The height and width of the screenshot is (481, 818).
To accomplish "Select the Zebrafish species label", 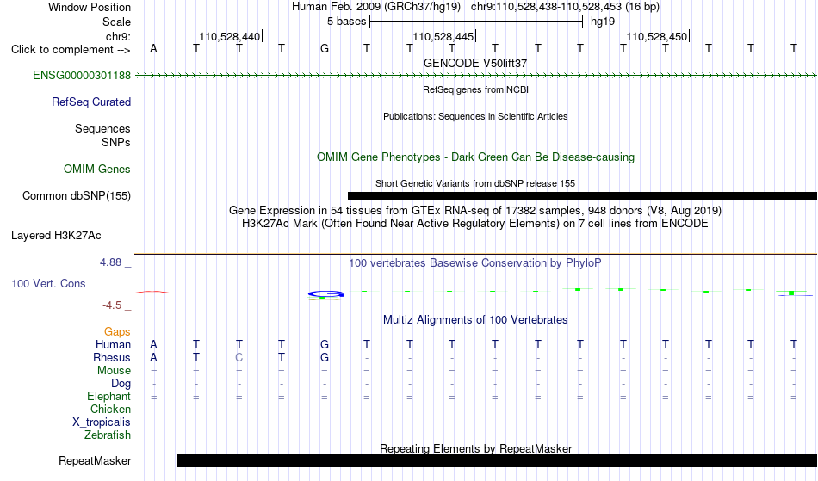I will pos(108,435).
